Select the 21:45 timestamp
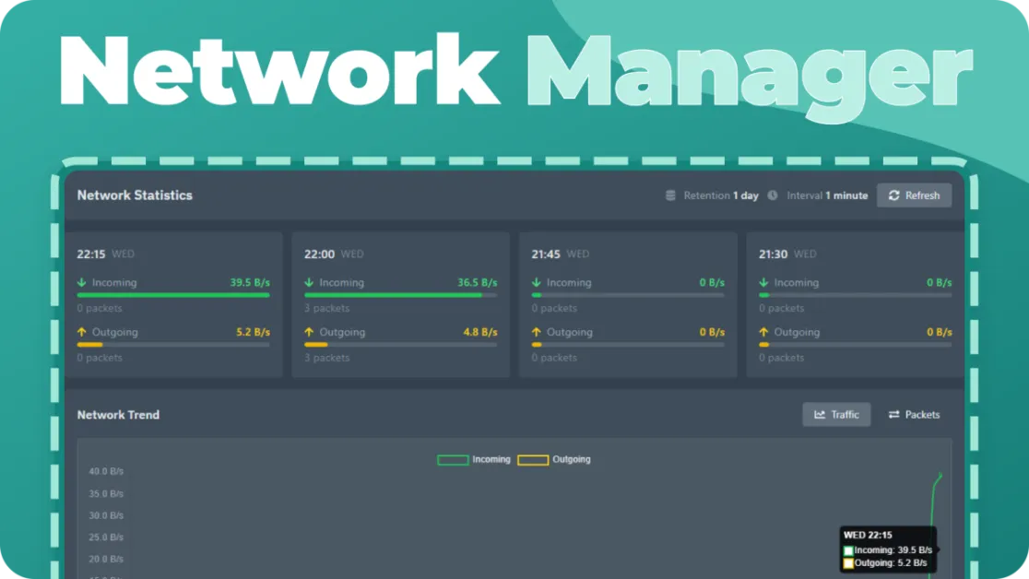 point(546,254)
